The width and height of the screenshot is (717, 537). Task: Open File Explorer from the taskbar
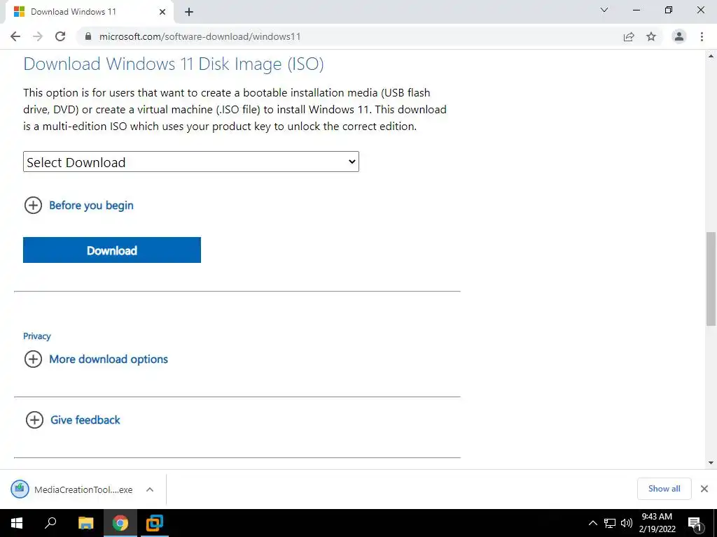click(x=85, y=523)
